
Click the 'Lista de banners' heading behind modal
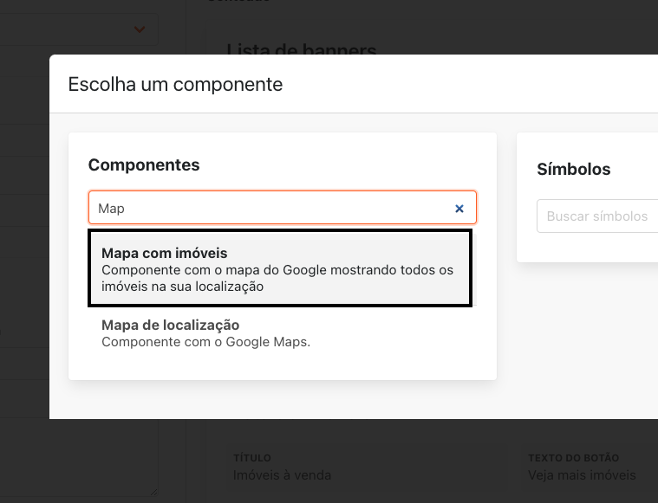pos(301,49)
